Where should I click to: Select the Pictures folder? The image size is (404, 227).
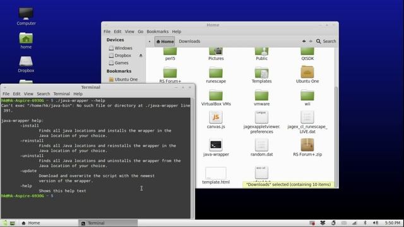click(216, 54)
